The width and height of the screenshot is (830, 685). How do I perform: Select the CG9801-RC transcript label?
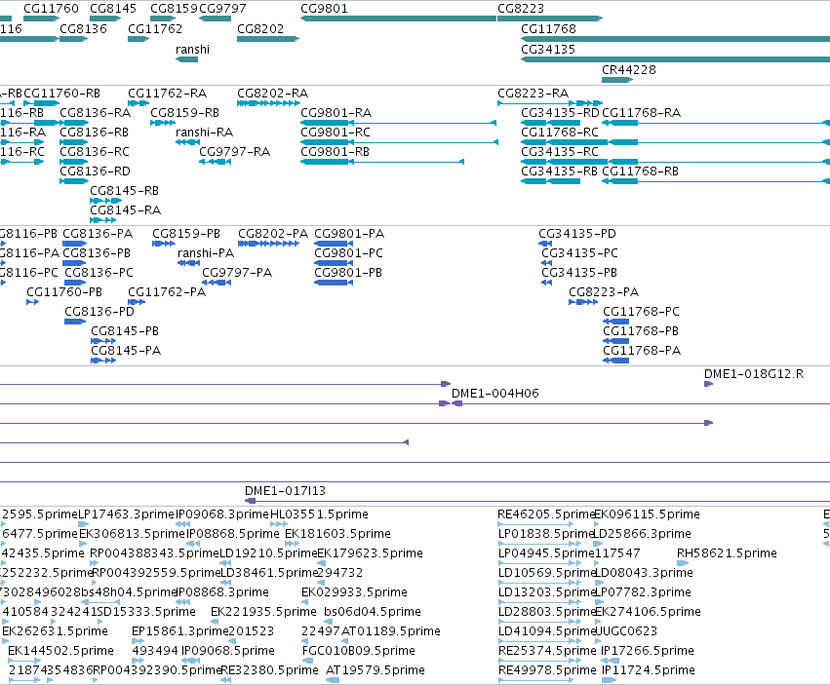(x=336, y=133)
